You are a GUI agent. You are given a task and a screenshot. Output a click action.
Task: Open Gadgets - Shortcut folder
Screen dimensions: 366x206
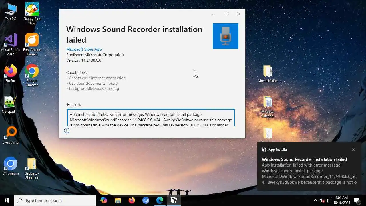[x=32, y=168]
